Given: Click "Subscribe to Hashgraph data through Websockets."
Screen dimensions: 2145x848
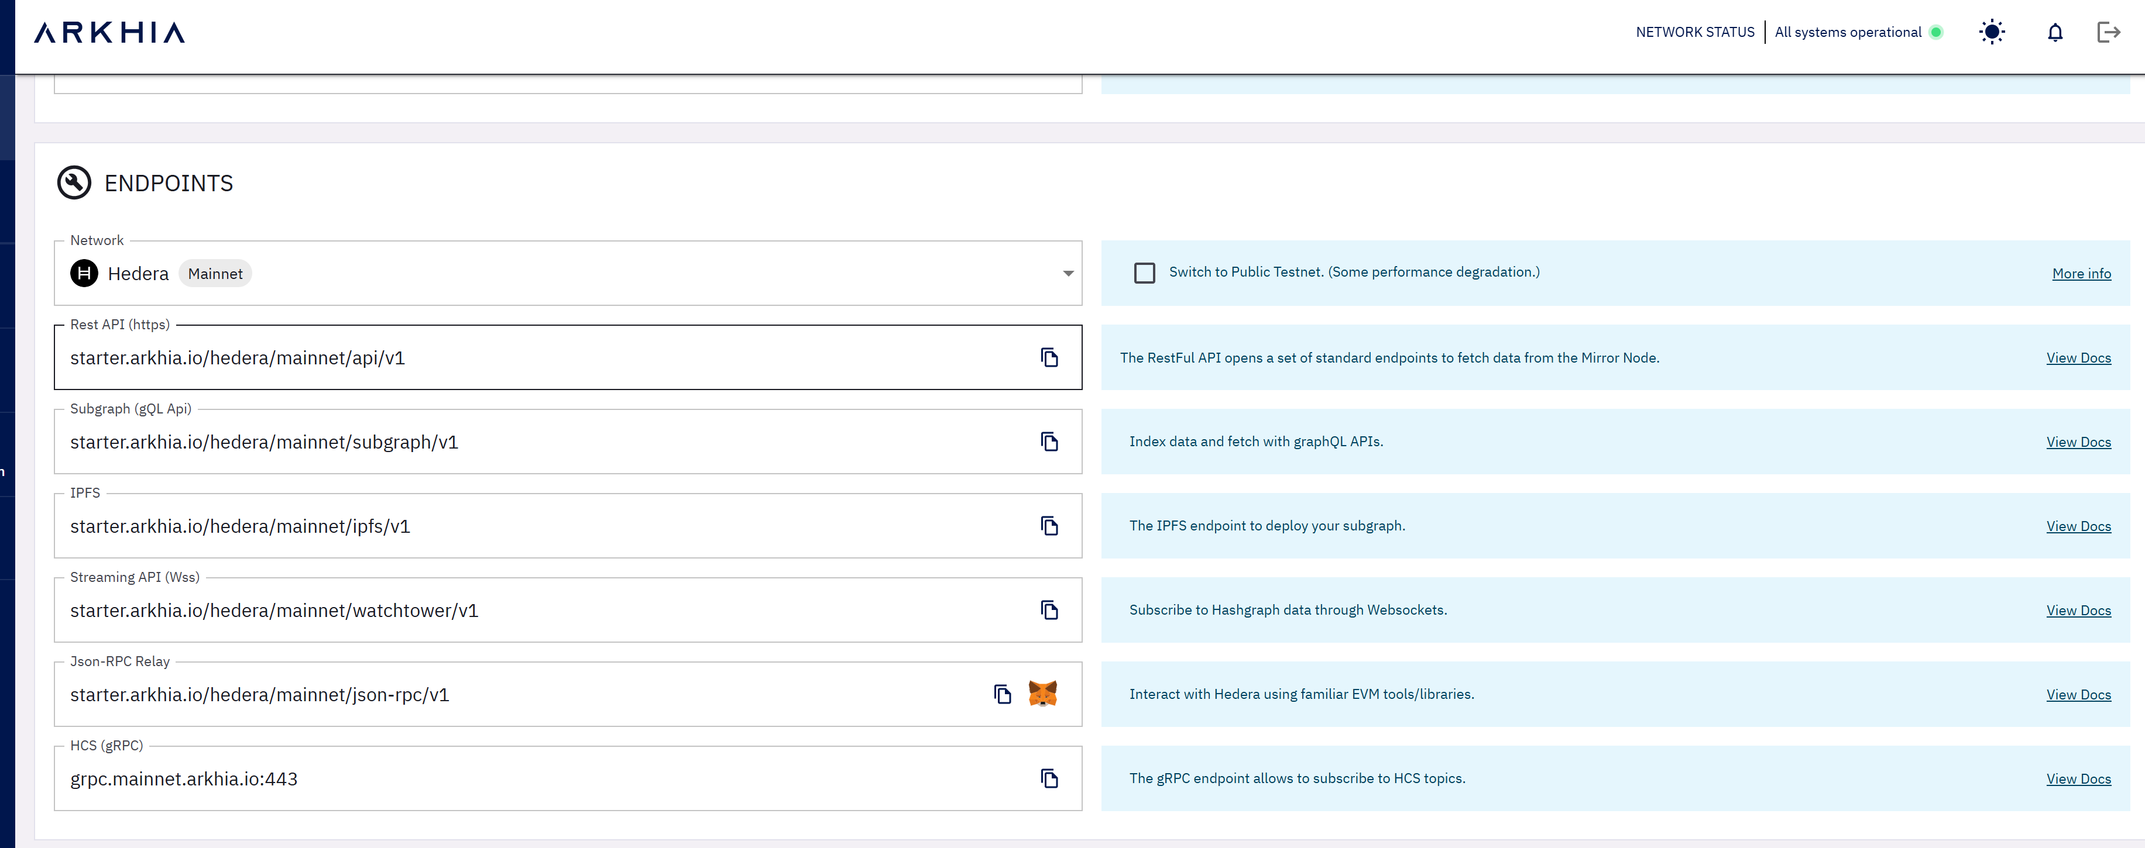Looking at the screenshot, I should [x=1288, y=610].
